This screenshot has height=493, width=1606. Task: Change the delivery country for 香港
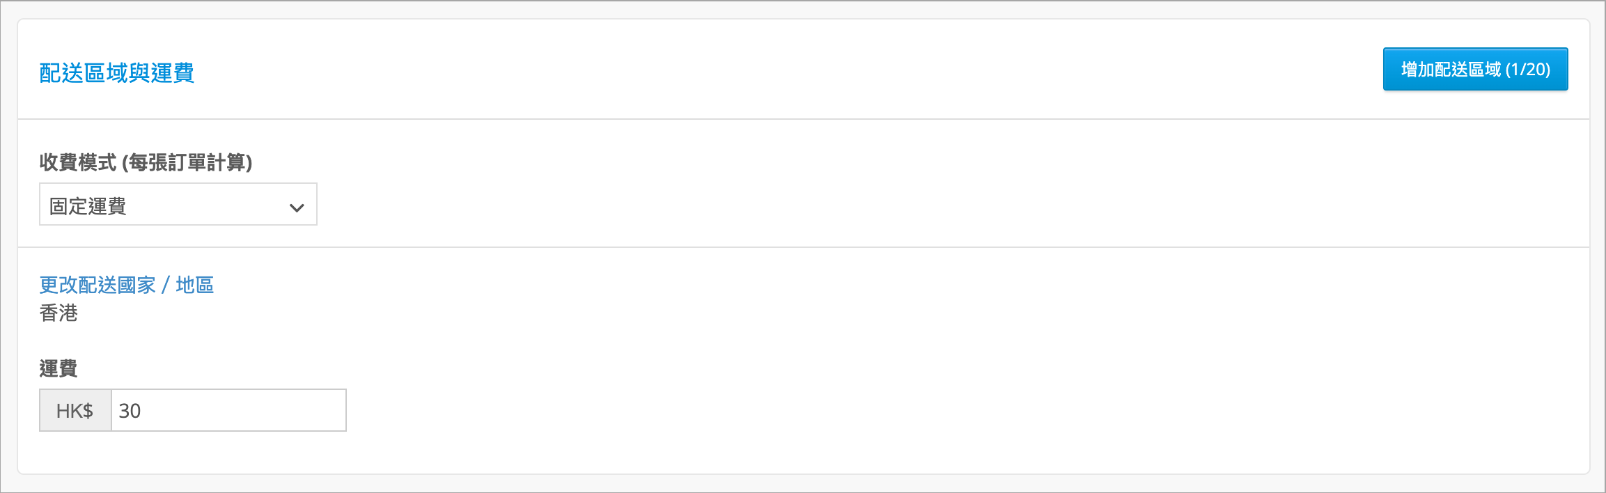pyautogui.click(x=126, y=285)
